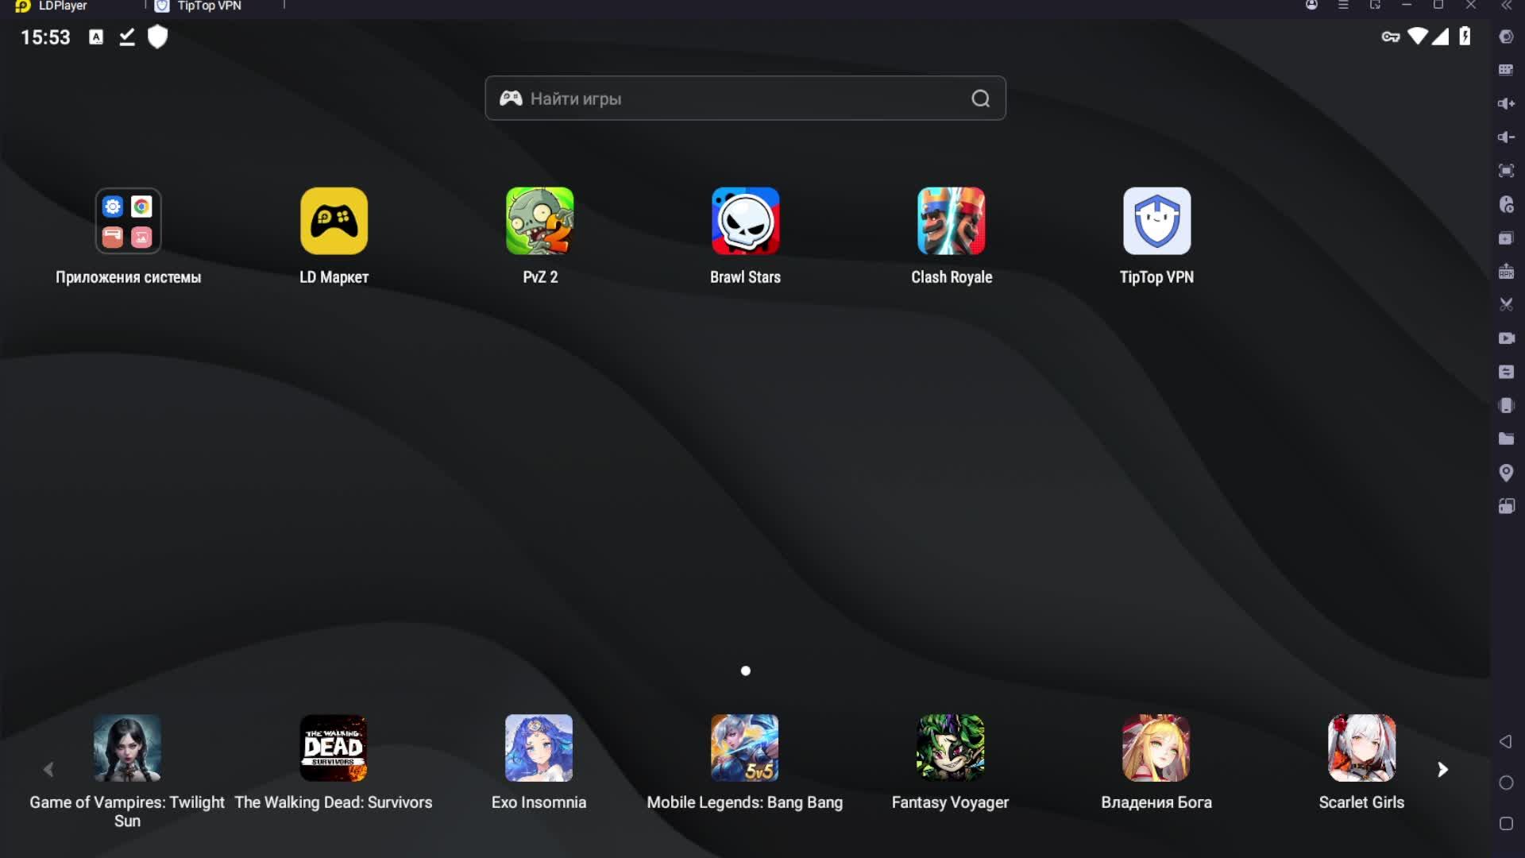The image size is (1525, 858).
Task: Toggle fullscreen mode from the sidebar icon
Action: [1506, 171]
